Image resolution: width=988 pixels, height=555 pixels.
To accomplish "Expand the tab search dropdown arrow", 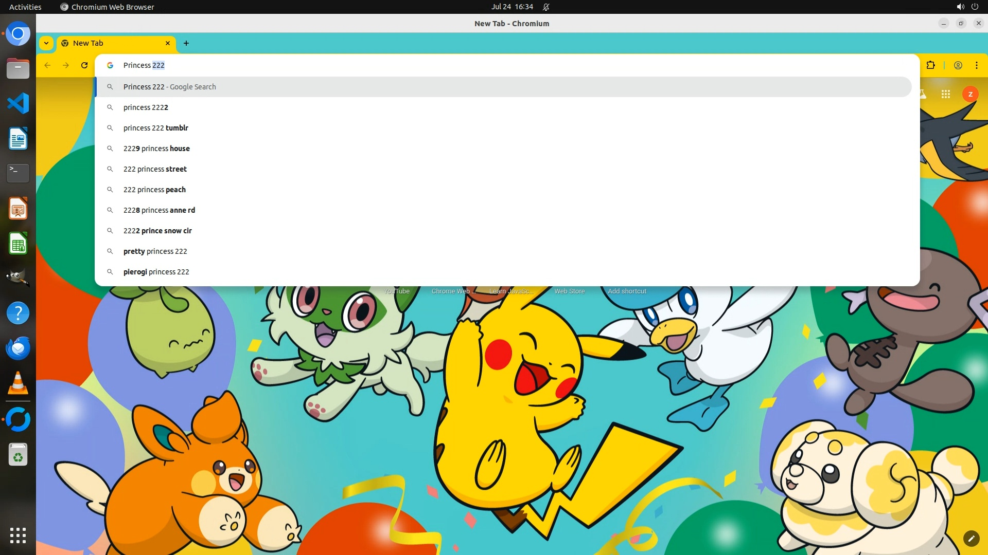I will (x=46, y=43).
